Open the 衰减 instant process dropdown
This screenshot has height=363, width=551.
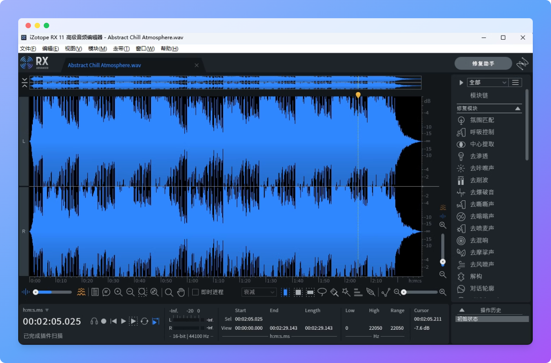tap(259, 292)
